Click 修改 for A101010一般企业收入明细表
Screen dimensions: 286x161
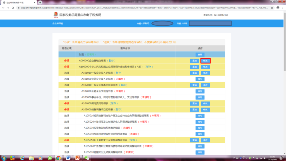[205, 73]
